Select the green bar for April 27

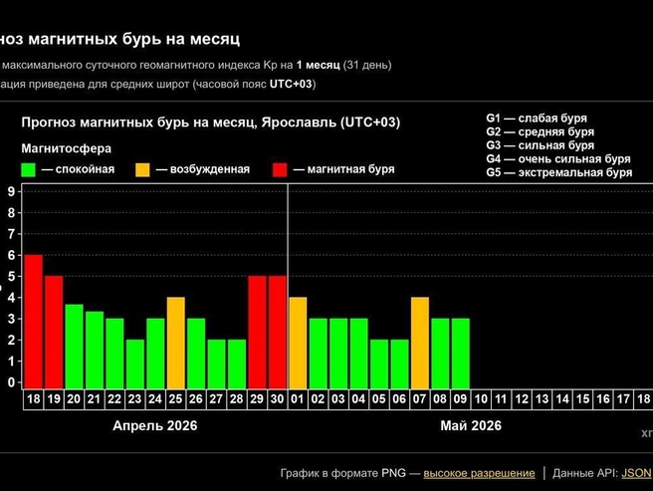click(217, 364)
